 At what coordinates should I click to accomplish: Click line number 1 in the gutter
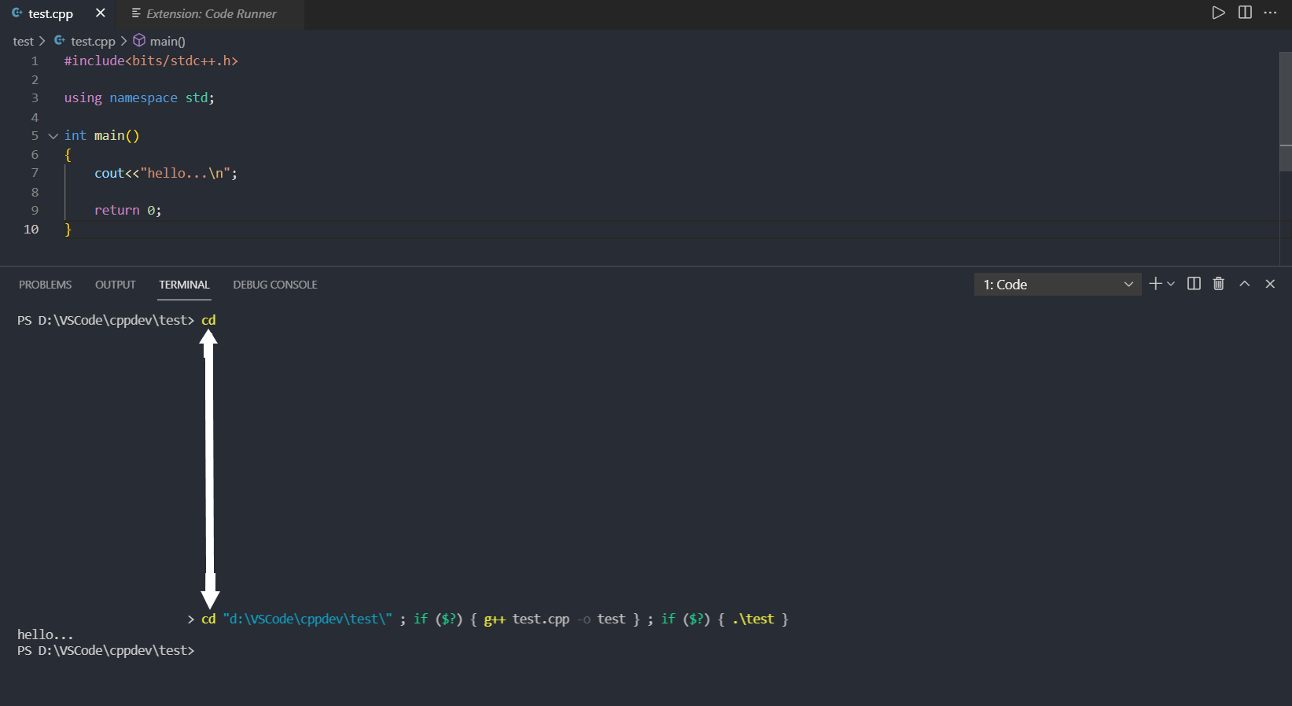35,61
